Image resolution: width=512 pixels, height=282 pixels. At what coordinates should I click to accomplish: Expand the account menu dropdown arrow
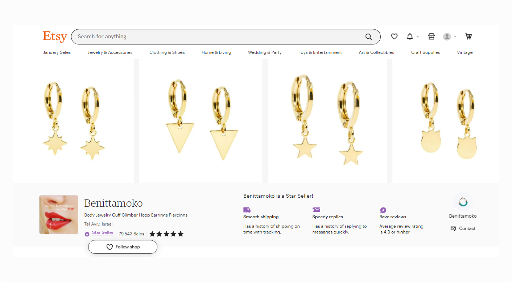[x=455, y=37]
